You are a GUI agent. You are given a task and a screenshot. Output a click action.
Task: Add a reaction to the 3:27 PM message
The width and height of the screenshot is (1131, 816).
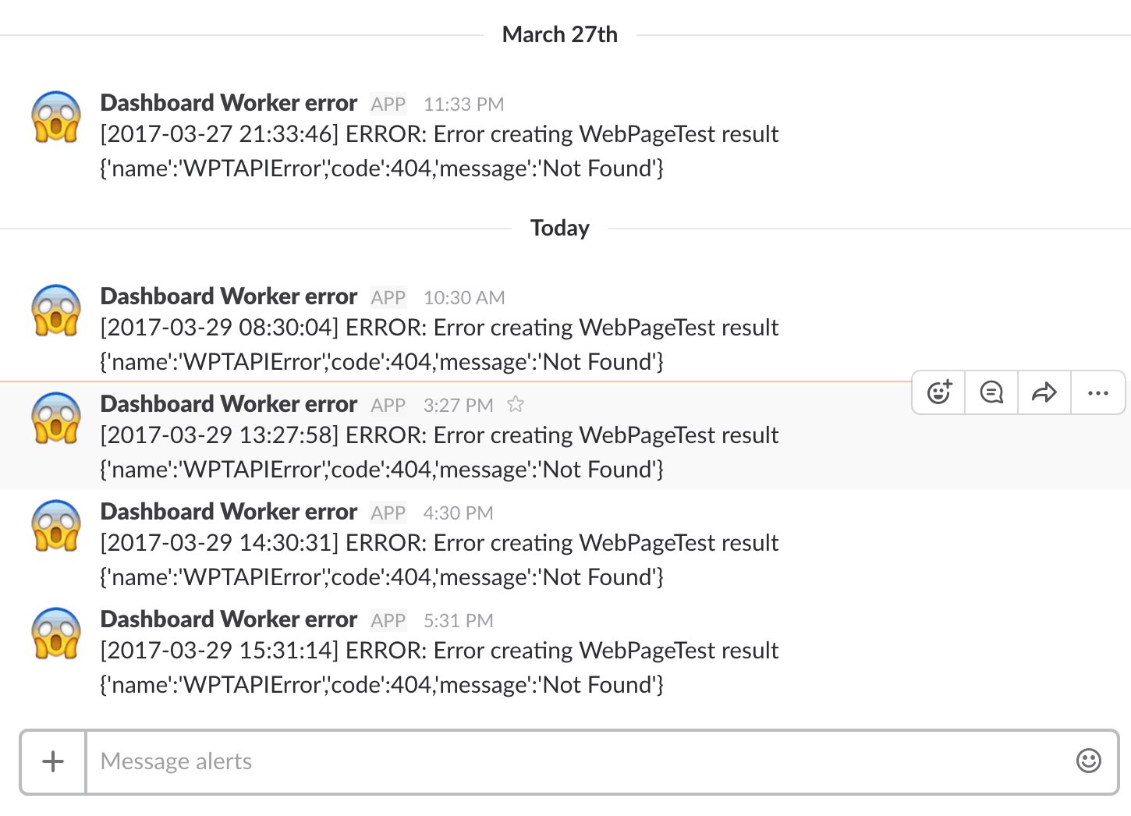tap(939, 392)
